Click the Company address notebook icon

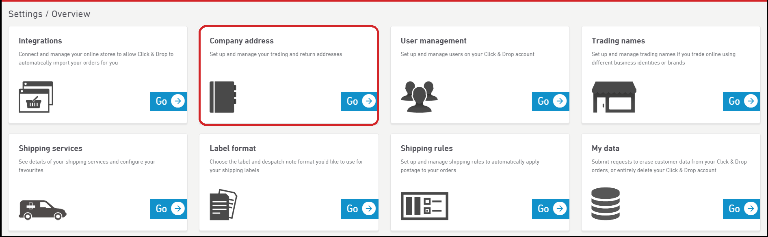[223, 97]
